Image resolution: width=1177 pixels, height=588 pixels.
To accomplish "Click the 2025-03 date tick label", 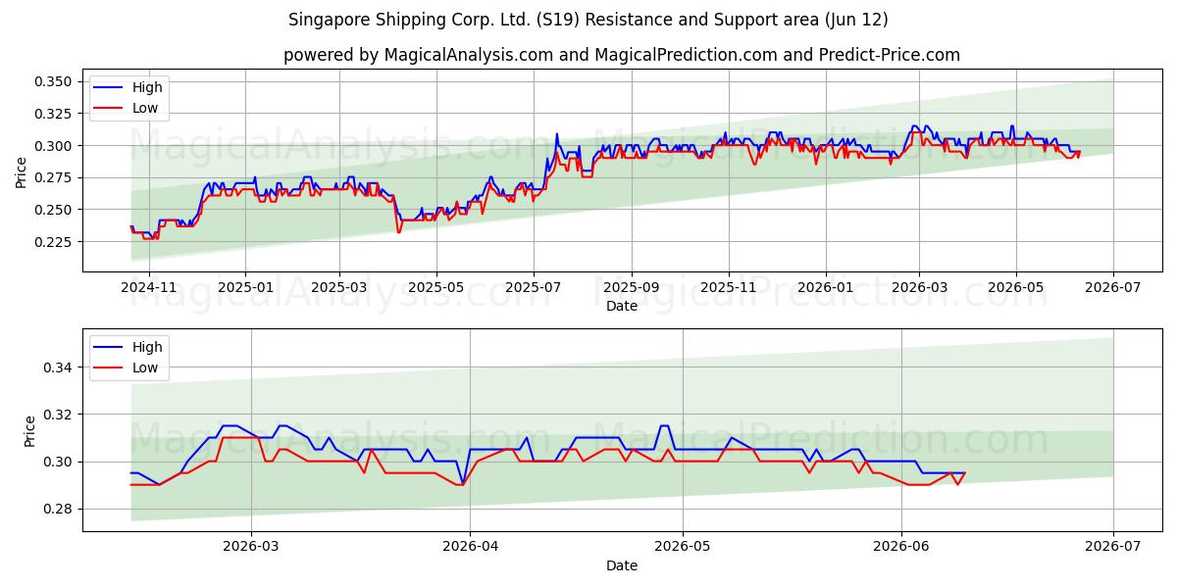I will coord(339,287).
